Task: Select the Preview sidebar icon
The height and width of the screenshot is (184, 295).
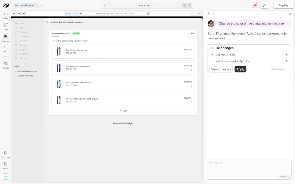Action: pos(6,37)
